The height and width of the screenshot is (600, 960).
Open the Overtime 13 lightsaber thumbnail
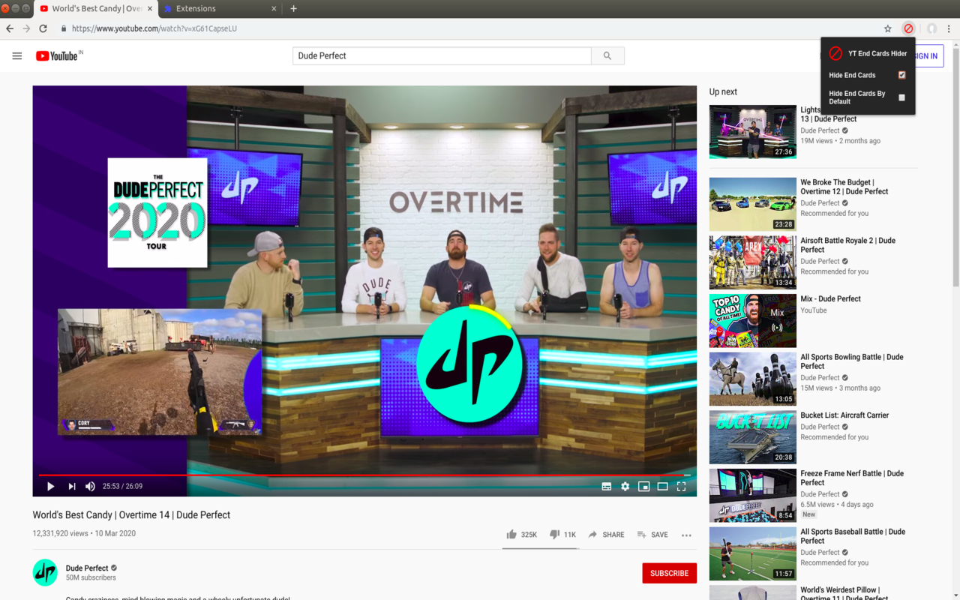tap(752, 131)
